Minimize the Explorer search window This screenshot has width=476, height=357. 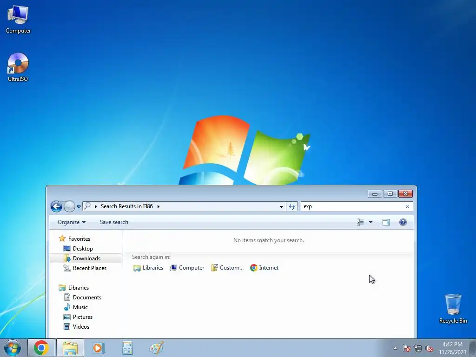point(375,194)
